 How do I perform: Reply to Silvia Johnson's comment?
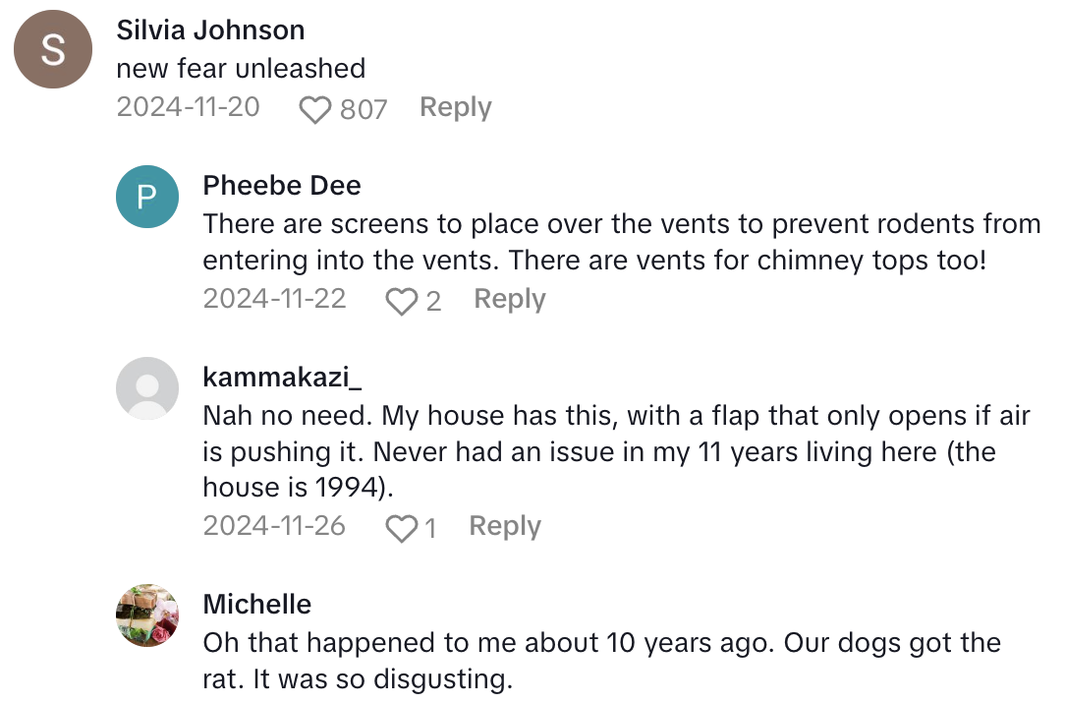(455, 107)
